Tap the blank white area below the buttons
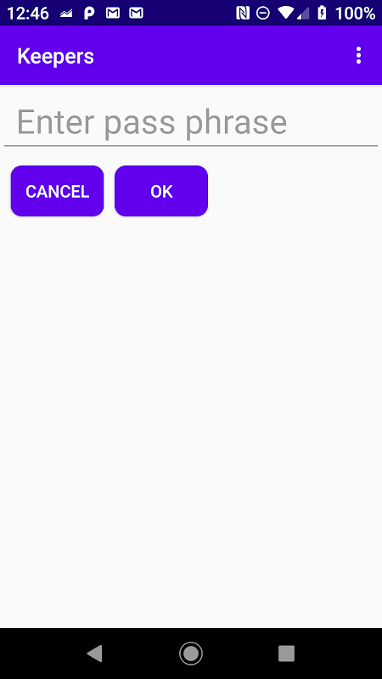This screenshot has height=679, width=382. point(191,420)
